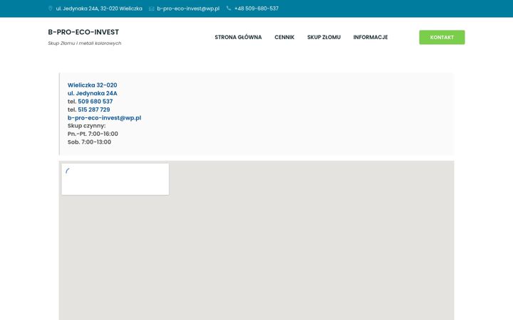Call +48 509-680-537 from top bar
The image size is (513, 320).
point(256,9)
